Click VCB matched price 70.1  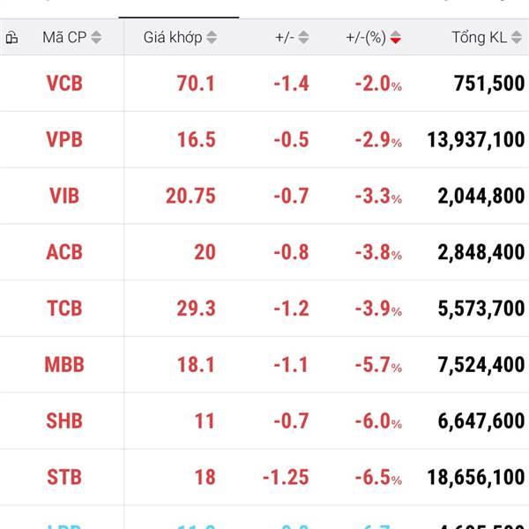196,84
